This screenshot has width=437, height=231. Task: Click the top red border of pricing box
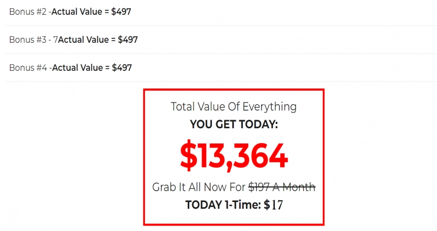pyautogui.click(x=233, y=90)
